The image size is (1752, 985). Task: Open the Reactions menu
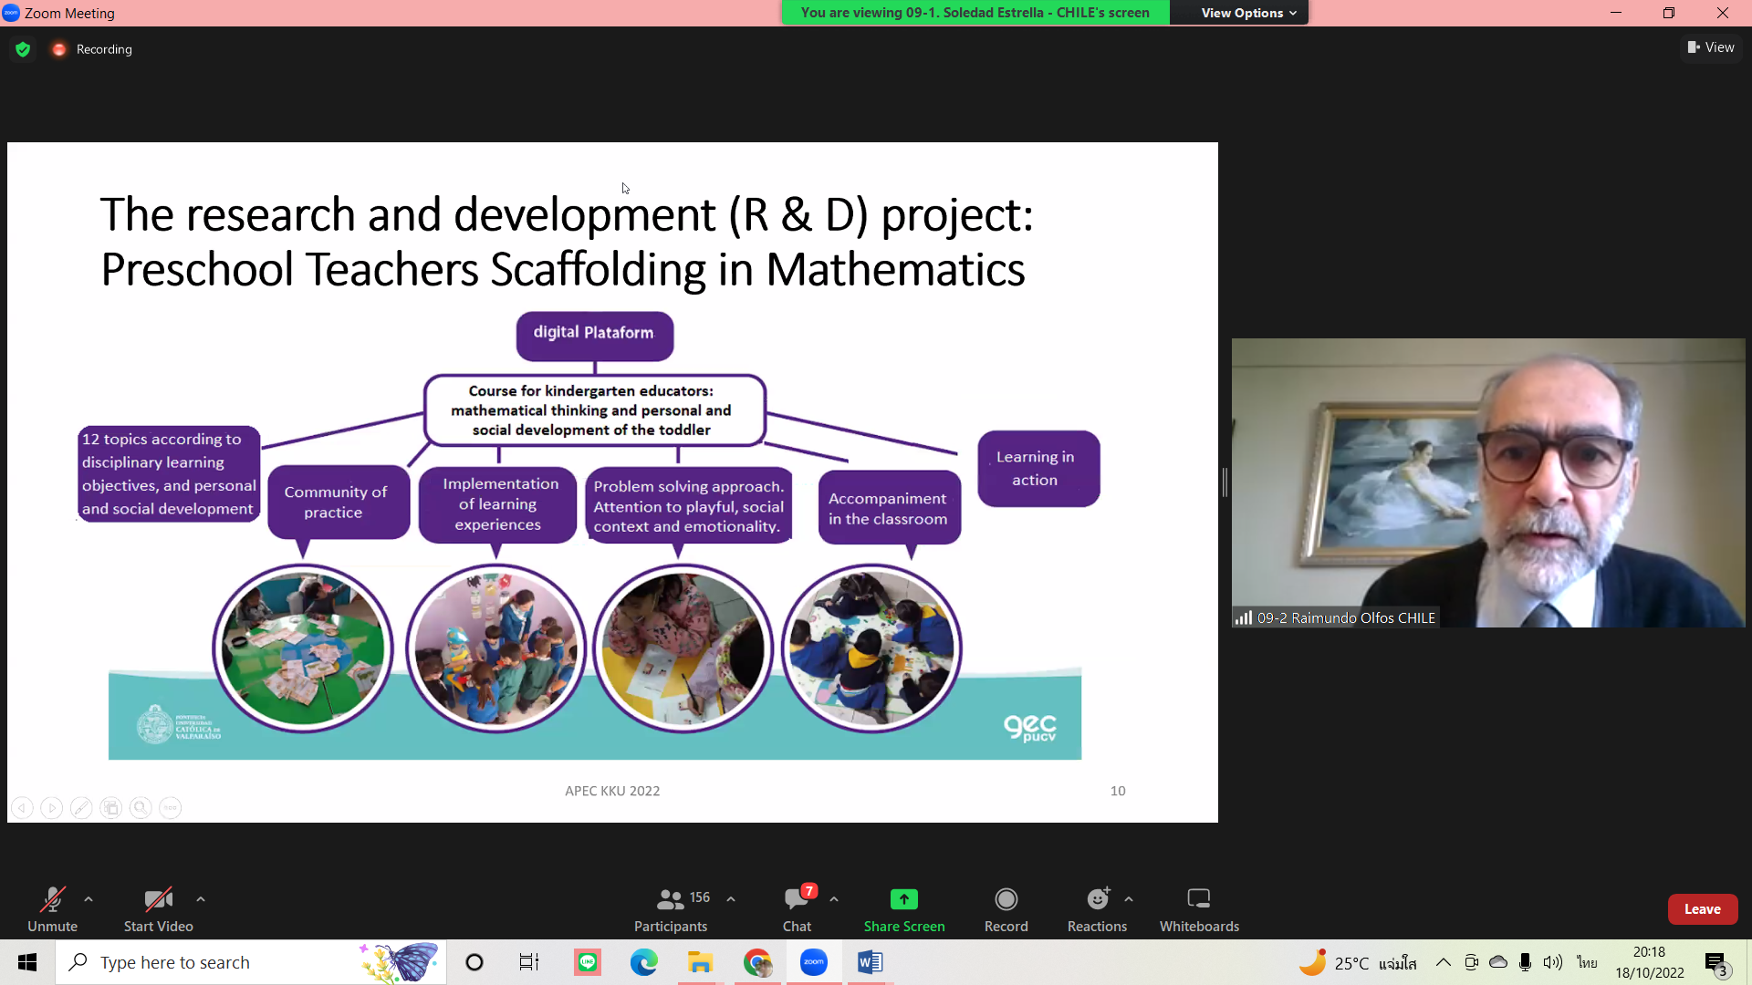[1097, 909]
